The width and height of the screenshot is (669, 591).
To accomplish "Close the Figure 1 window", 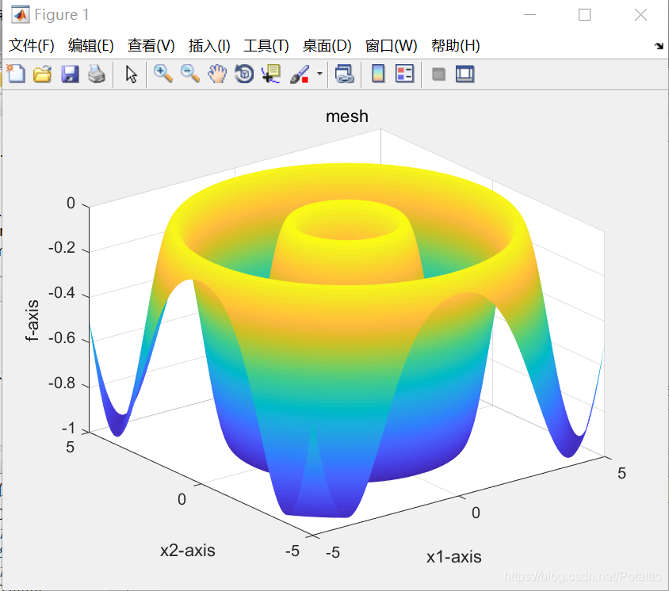I will 640,15.
